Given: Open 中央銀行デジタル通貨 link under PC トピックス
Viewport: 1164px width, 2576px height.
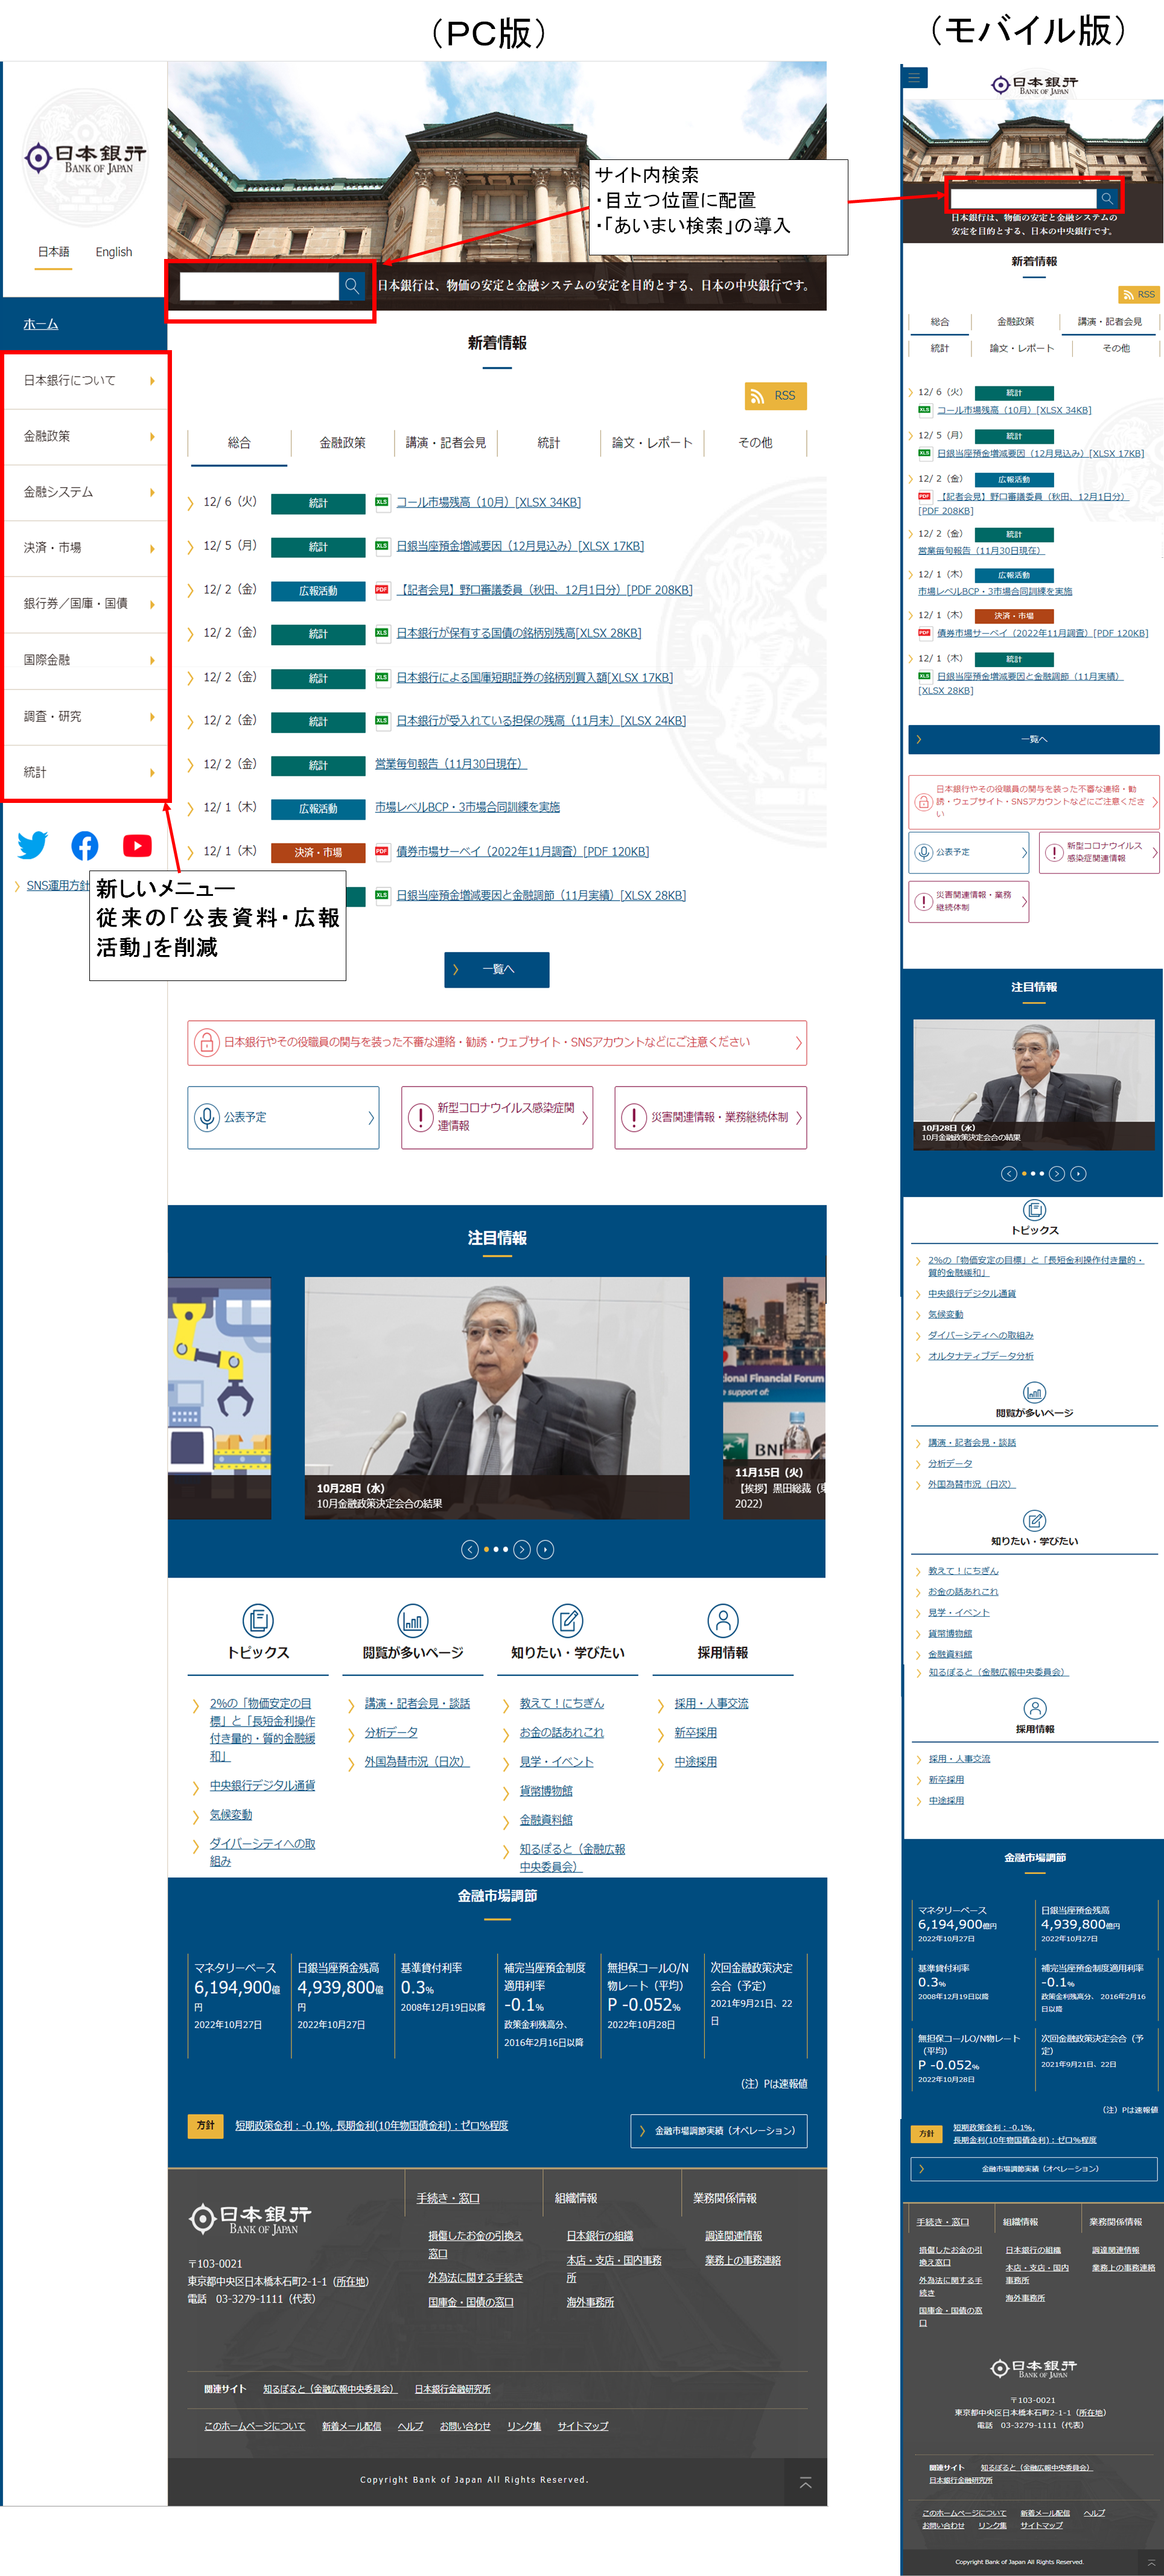Looking at the screenshot, I should (262, 1785).
